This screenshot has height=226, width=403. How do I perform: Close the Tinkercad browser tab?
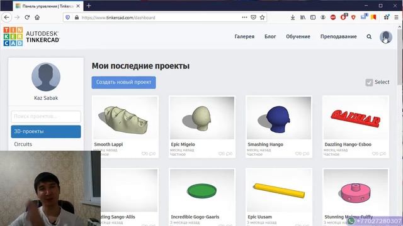pos(78,6)
